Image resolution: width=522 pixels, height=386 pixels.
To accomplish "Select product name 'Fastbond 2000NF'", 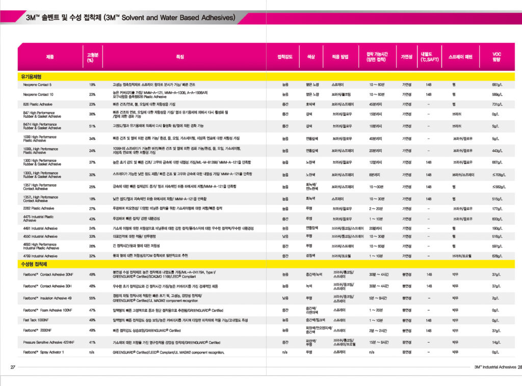I will pyautogui.click(x=37, y=330).
